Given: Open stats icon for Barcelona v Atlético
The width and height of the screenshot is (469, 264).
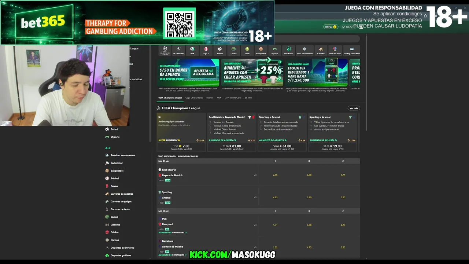Looking at the screenshot, I should 255,247.
